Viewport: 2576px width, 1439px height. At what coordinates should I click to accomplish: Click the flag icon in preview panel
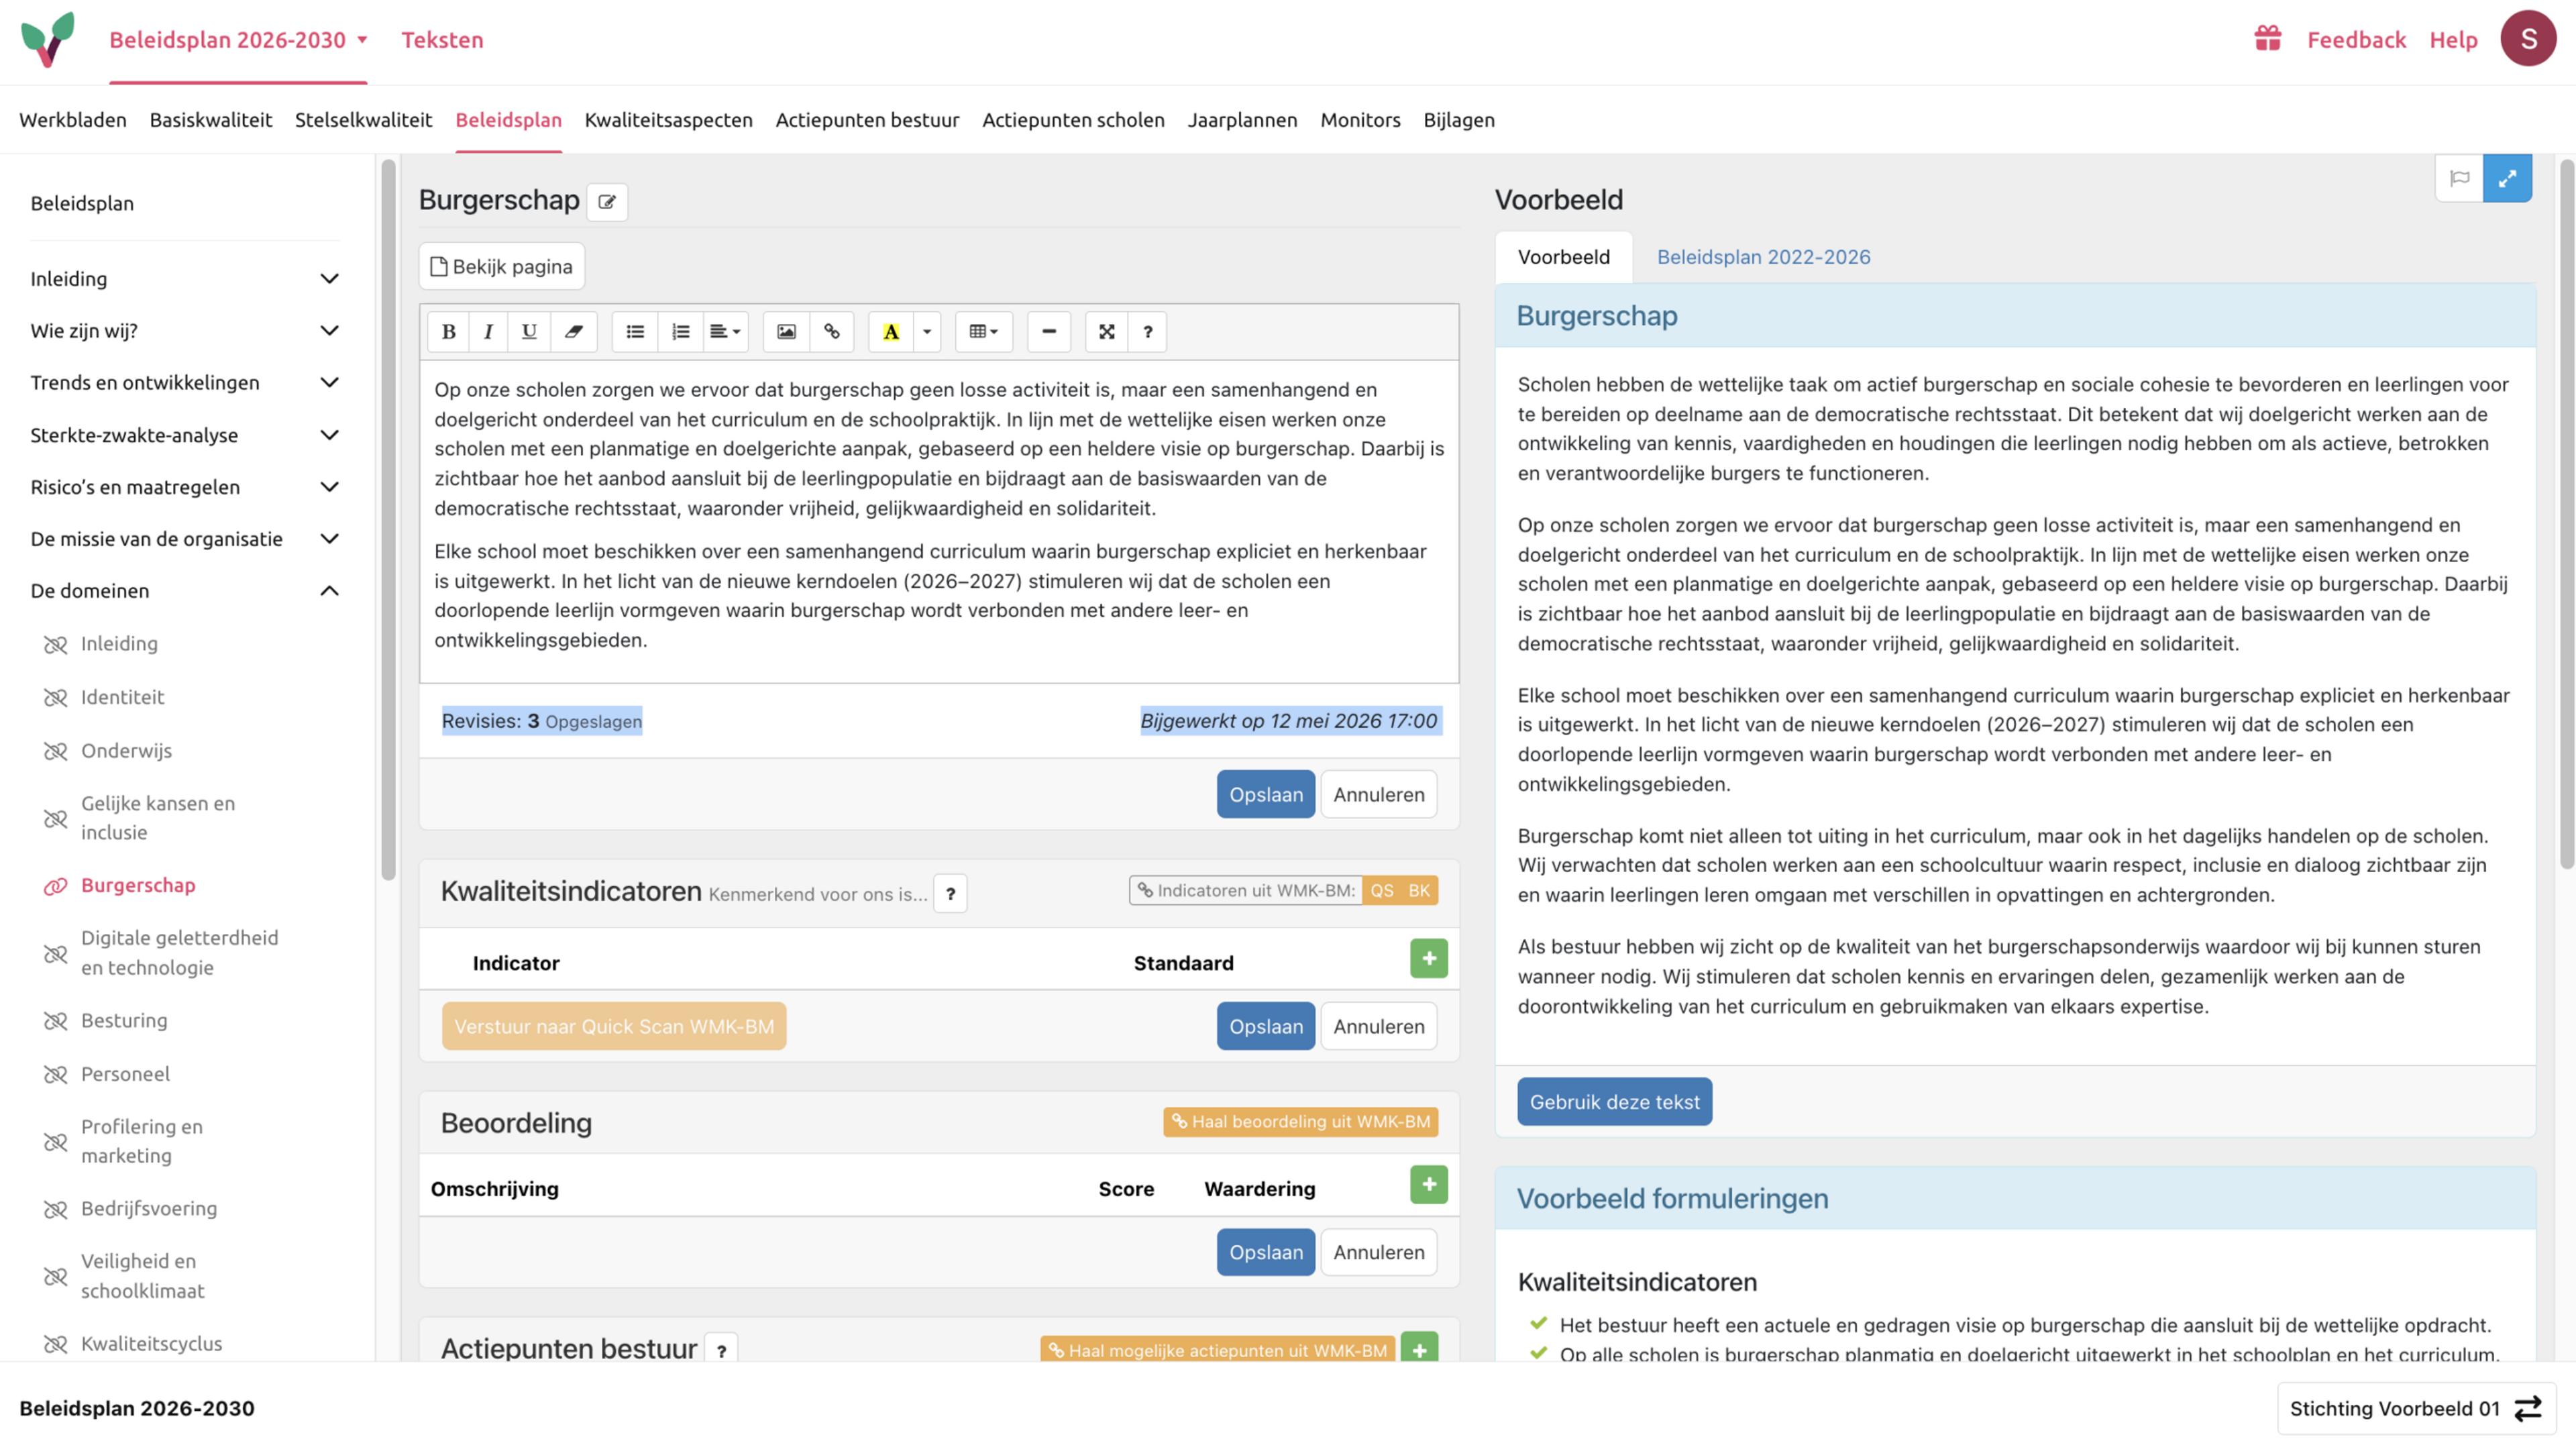2459,179
